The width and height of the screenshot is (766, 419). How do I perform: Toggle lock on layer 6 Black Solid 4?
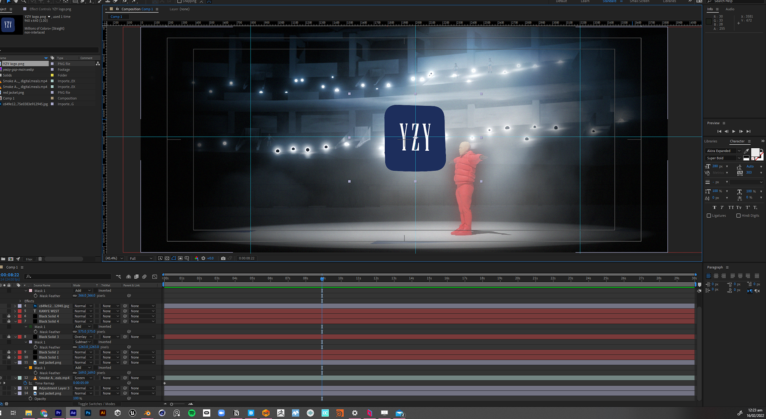click(x=9, y=316)
